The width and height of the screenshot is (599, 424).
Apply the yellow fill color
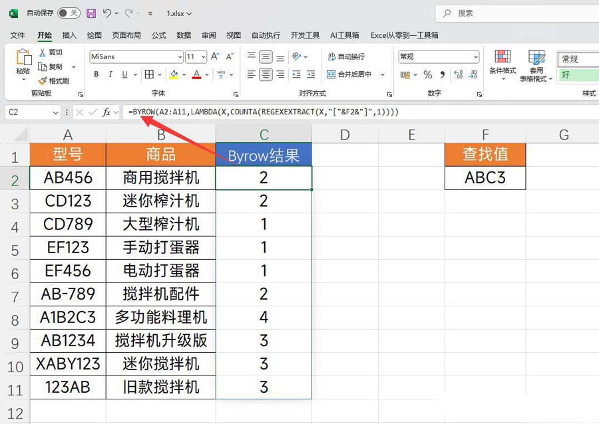(174, 74)
